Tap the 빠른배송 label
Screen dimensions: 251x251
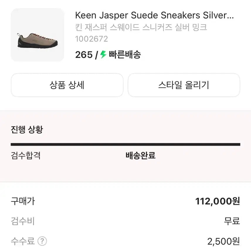[x=125, y=55]
